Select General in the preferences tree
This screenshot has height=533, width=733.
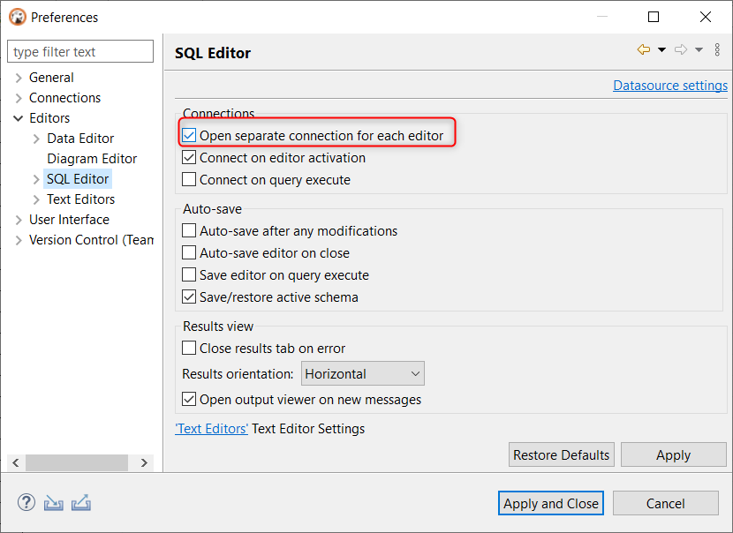coord(51,78)
